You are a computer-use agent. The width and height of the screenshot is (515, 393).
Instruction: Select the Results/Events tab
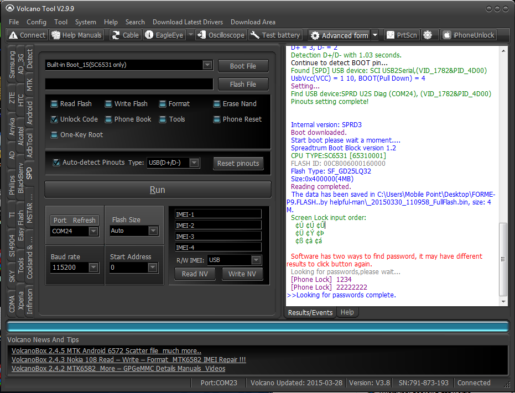pyautogui.click(x=310, y=312)
